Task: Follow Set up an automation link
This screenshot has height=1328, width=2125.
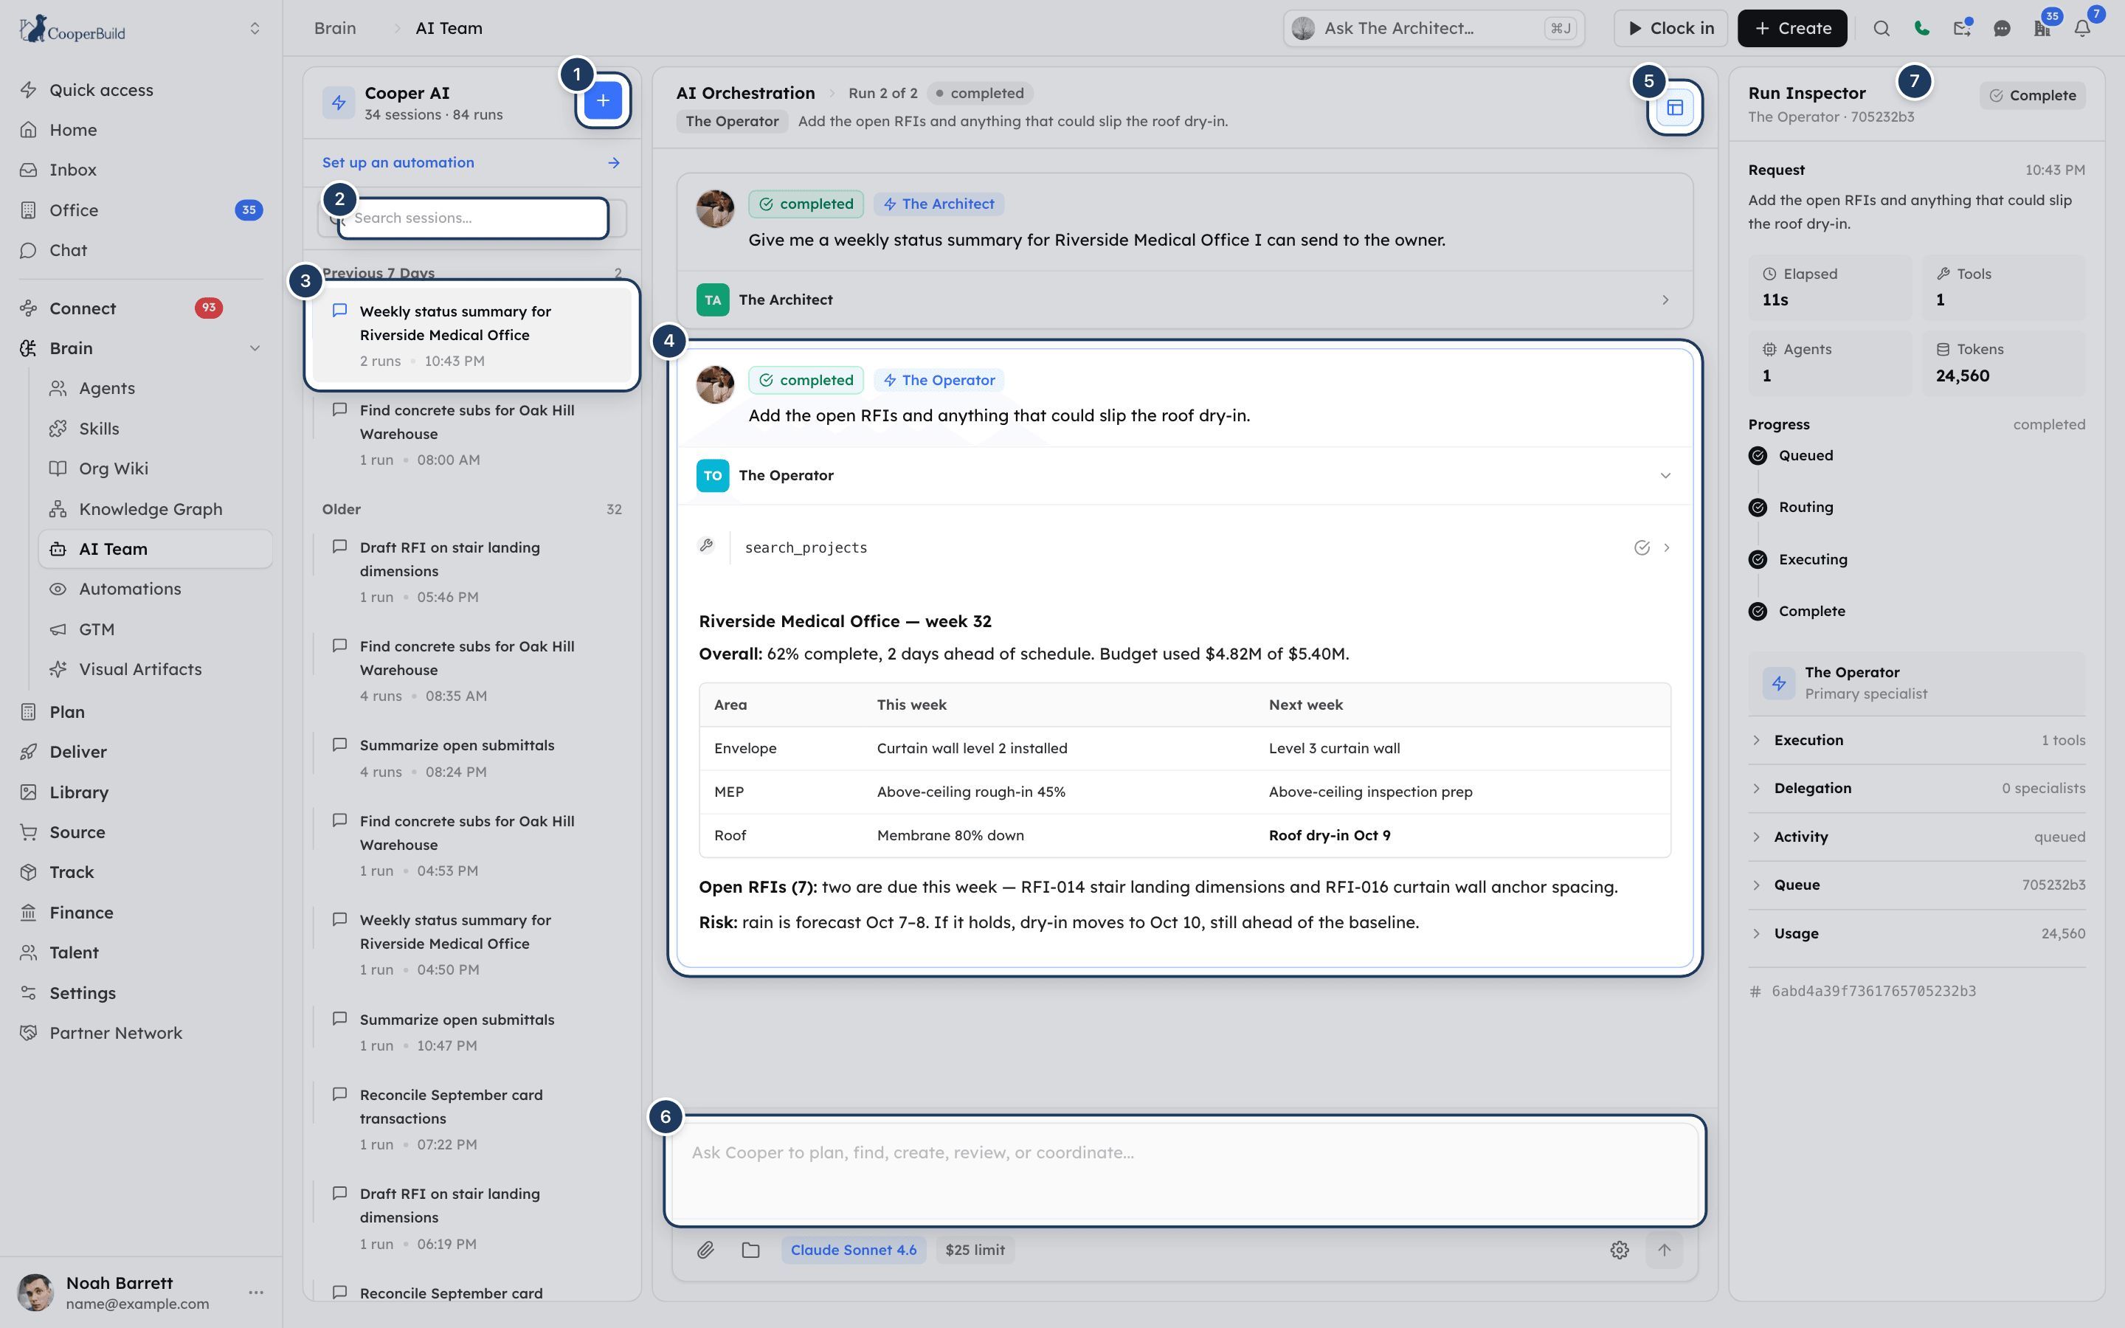Action: [471, 162]
